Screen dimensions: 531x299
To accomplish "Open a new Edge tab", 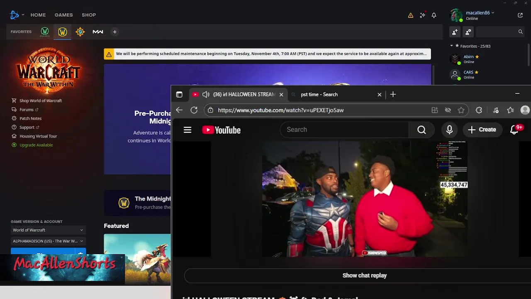I will [x=393, y=95].
